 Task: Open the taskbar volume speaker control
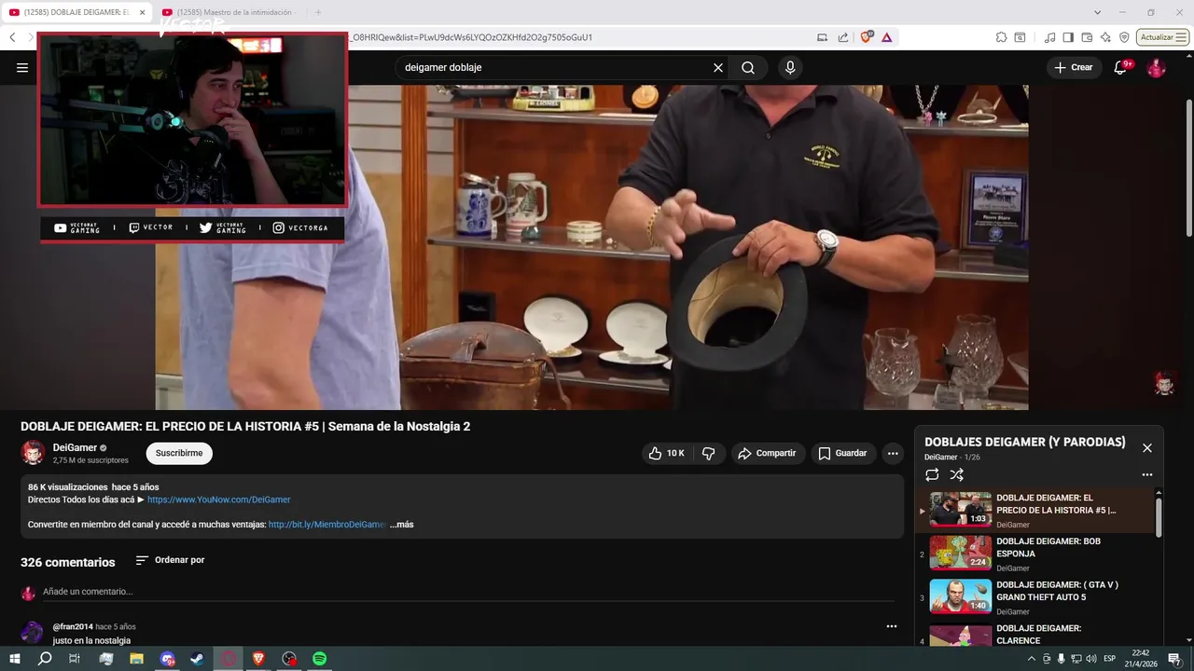click(1091, 659)
